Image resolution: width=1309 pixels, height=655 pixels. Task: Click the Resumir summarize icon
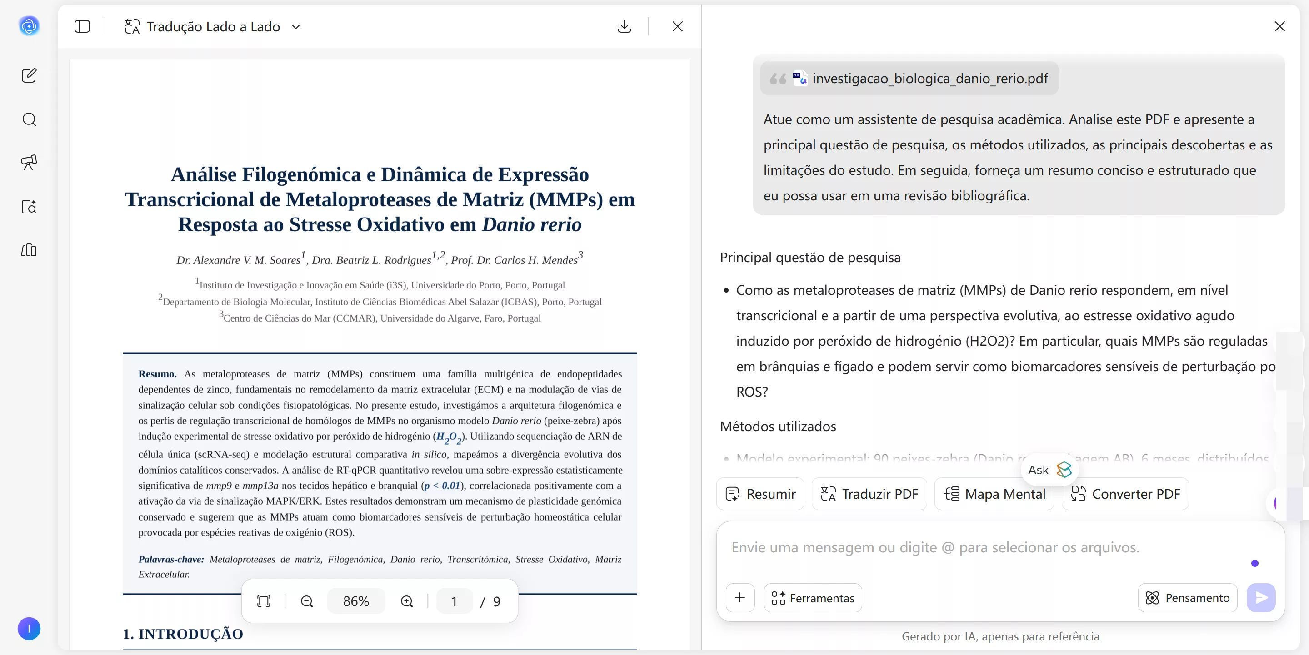[733, 494]
